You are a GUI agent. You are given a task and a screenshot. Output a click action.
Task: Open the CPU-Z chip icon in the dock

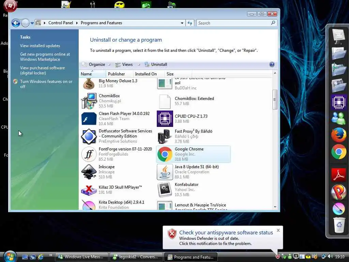[x=338, y=102]
